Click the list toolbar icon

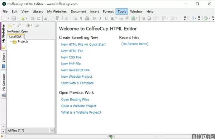pos(121,18)
